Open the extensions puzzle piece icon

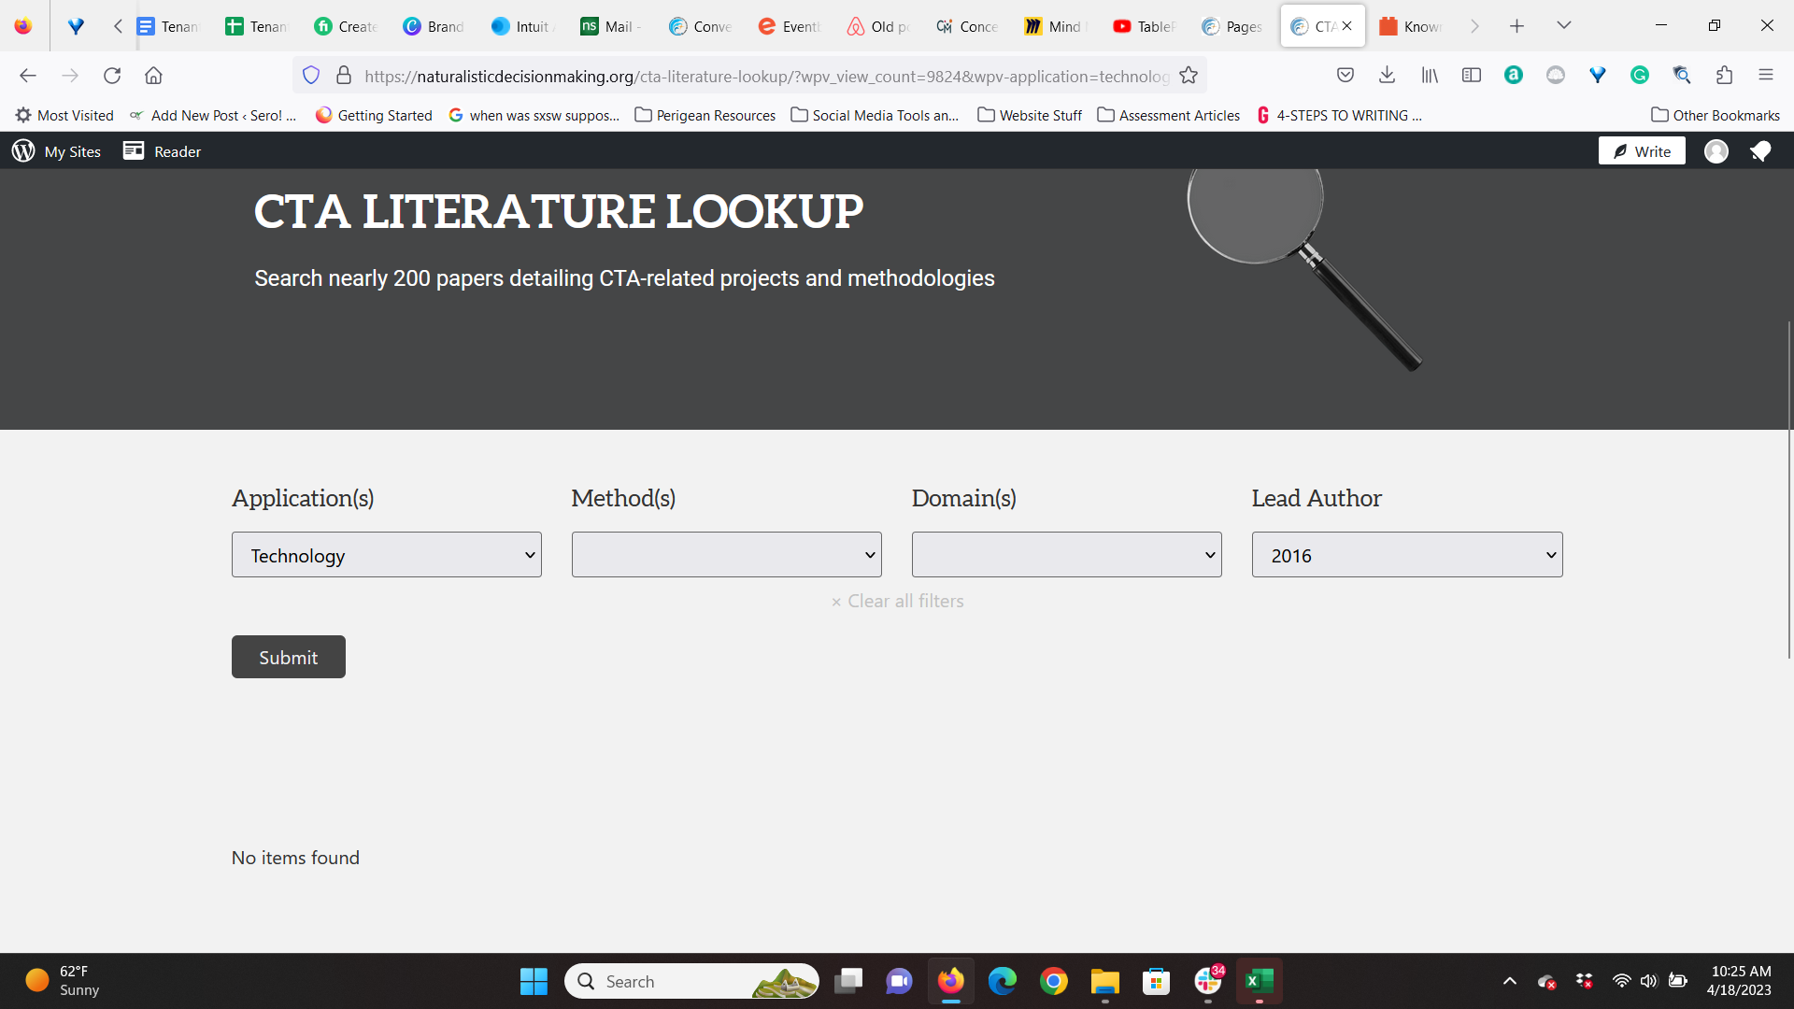tap(1724, 76)
